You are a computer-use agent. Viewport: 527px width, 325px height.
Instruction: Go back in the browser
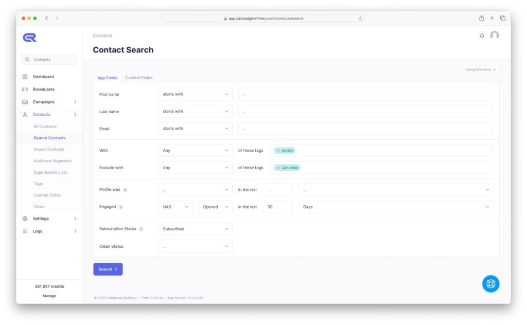(46, 18)
